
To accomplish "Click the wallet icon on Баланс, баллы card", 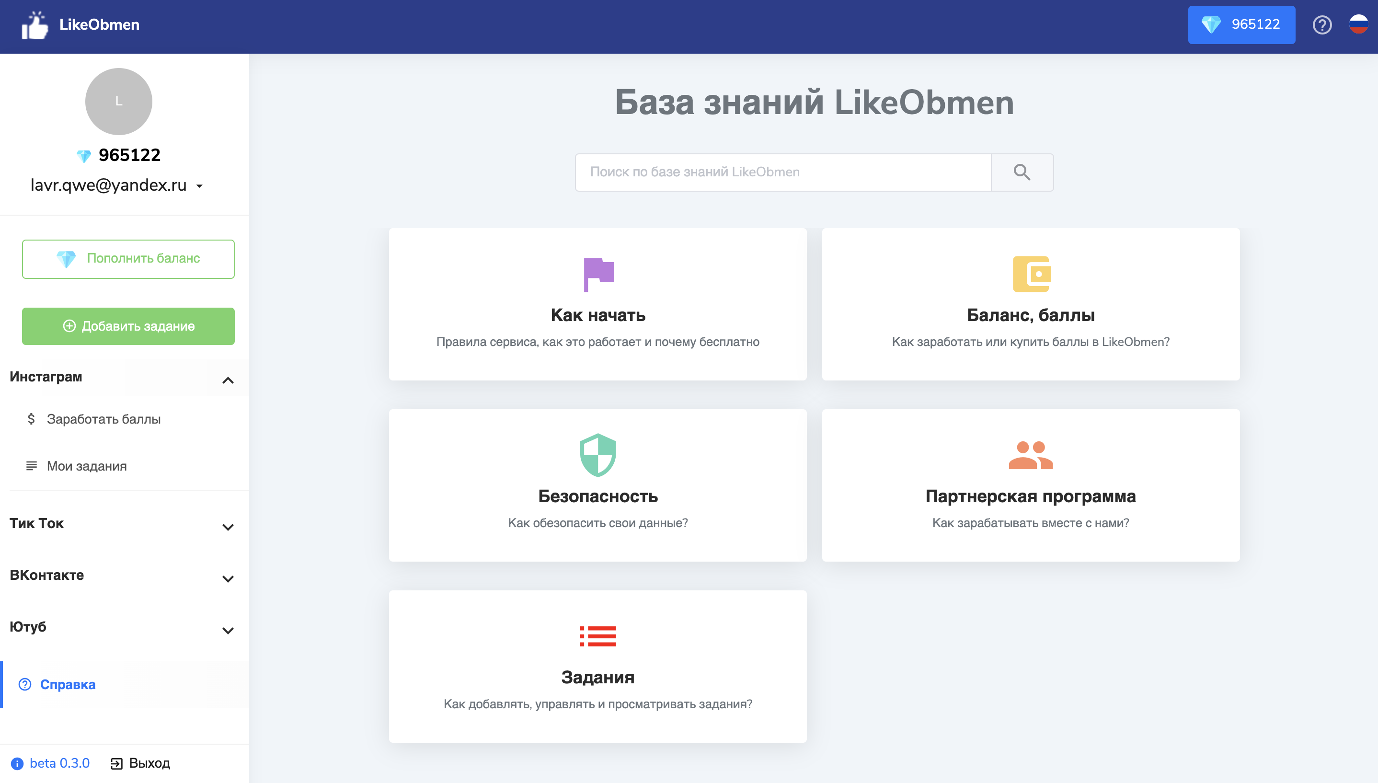I will pyautogui.click(x=1031, y=273).
